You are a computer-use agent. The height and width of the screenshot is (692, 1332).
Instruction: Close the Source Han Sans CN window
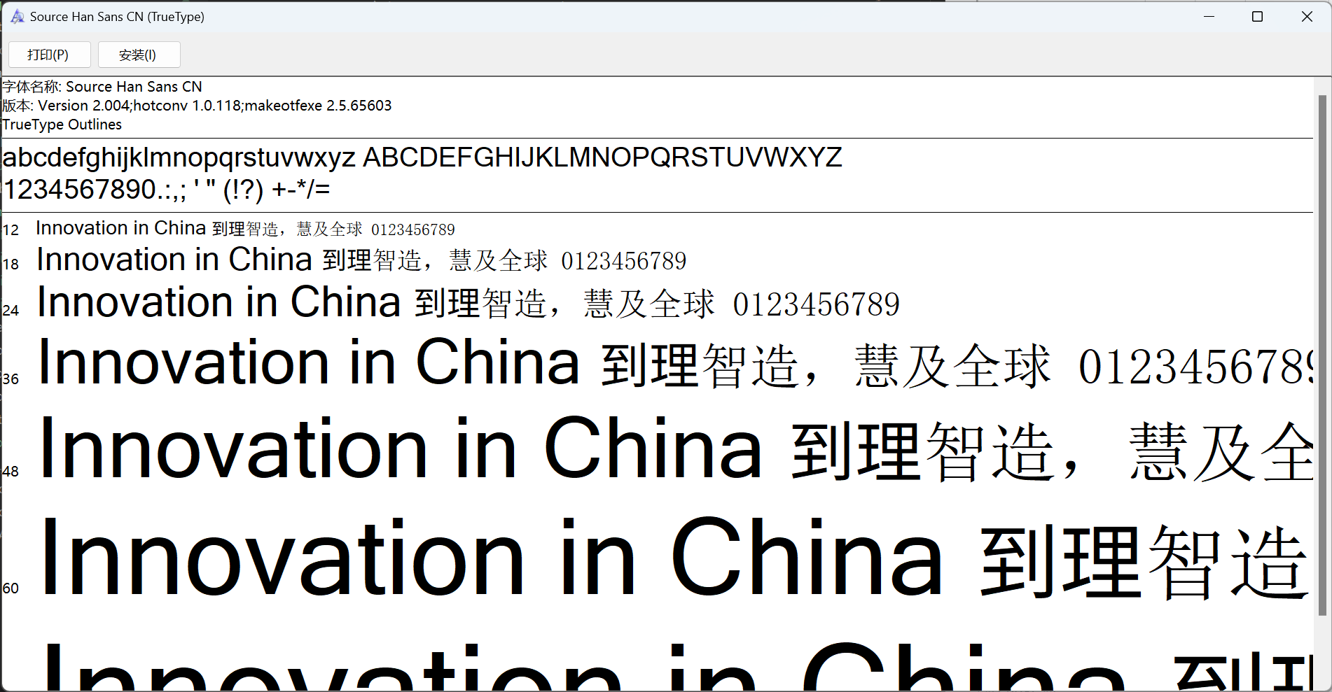1307,16
